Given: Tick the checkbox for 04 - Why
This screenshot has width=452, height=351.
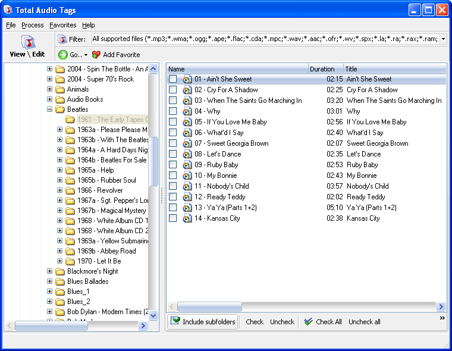Looking at the screenshot, I should tap(172, 111).
